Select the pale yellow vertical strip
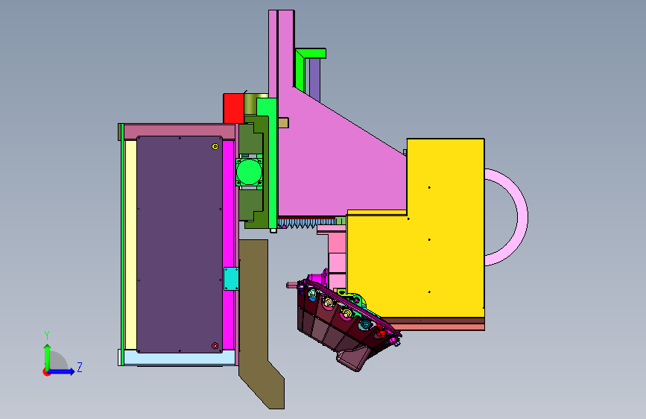 pyautogui.click(x=130, y=245)
